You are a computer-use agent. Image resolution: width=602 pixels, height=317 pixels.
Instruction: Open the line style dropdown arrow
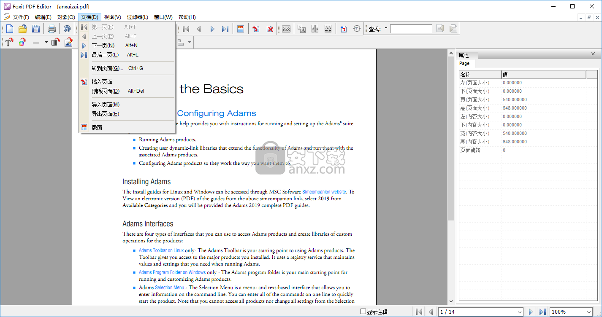[46, 42]
